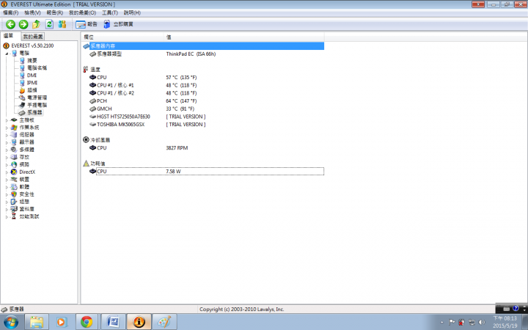Select the CPU 7.58 W power row
Viewport: 528px width, 330px height.
[x=203, y=172]
